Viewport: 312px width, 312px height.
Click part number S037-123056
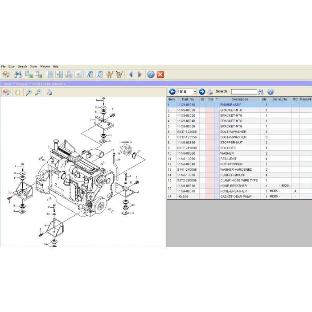(x=187, y=132)
